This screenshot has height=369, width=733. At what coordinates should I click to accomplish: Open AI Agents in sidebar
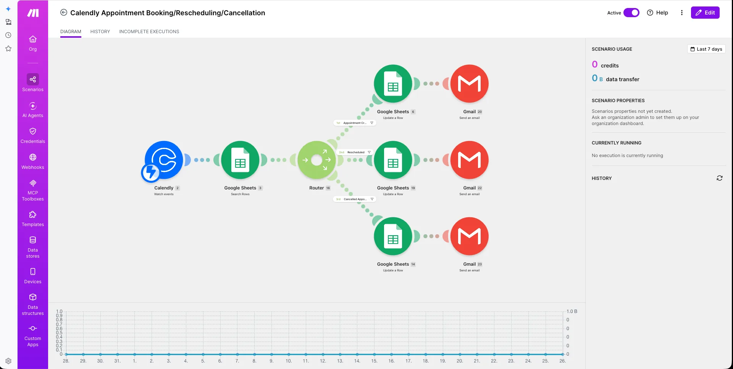33,110
